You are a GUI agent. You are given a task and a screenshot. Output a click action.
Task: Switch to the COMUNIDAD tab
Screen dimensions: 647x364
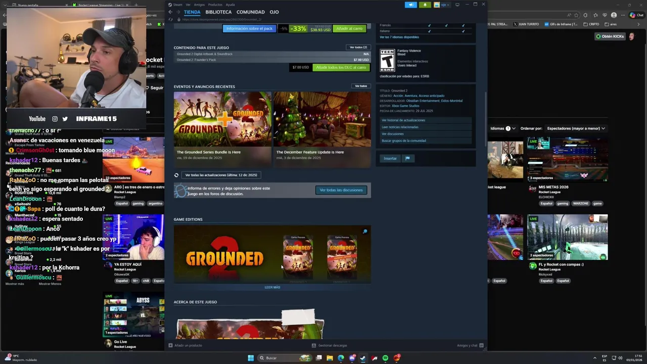point(250,12)
